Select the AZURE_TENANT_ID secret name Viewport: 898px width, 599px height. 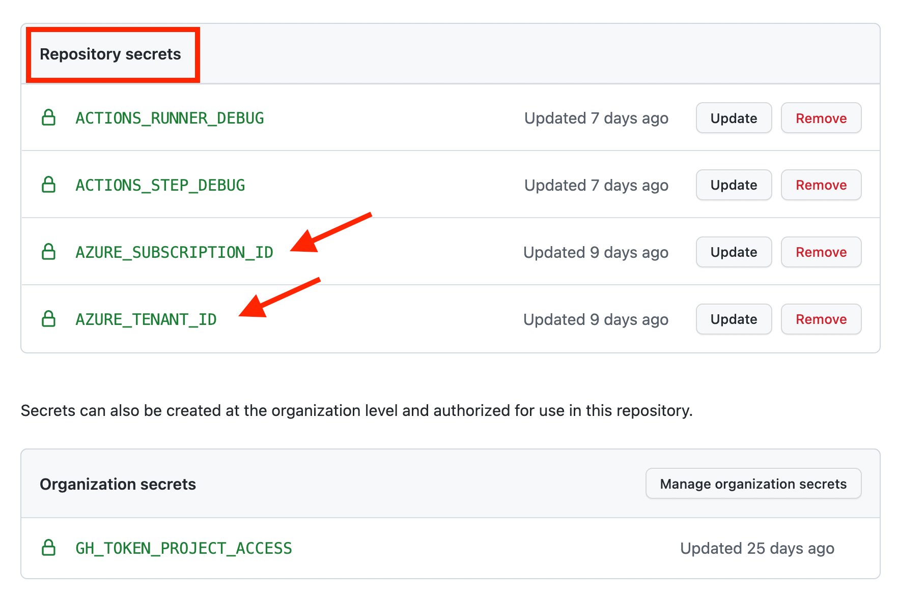(146, 319)
